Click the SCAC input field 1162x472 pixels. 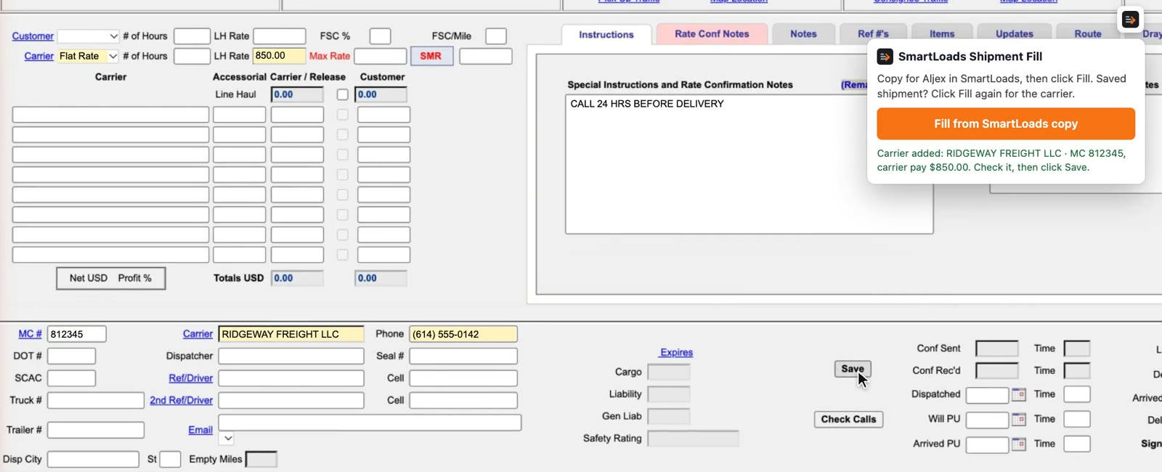pyautogui.click(x=71, y=378)
